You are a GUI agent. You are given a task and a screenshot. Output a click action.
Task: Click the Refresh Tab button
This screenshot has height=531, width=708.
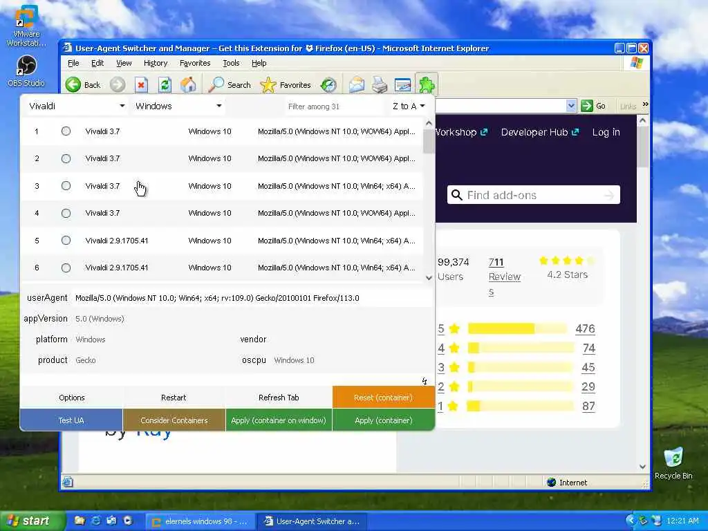point(279,398)
